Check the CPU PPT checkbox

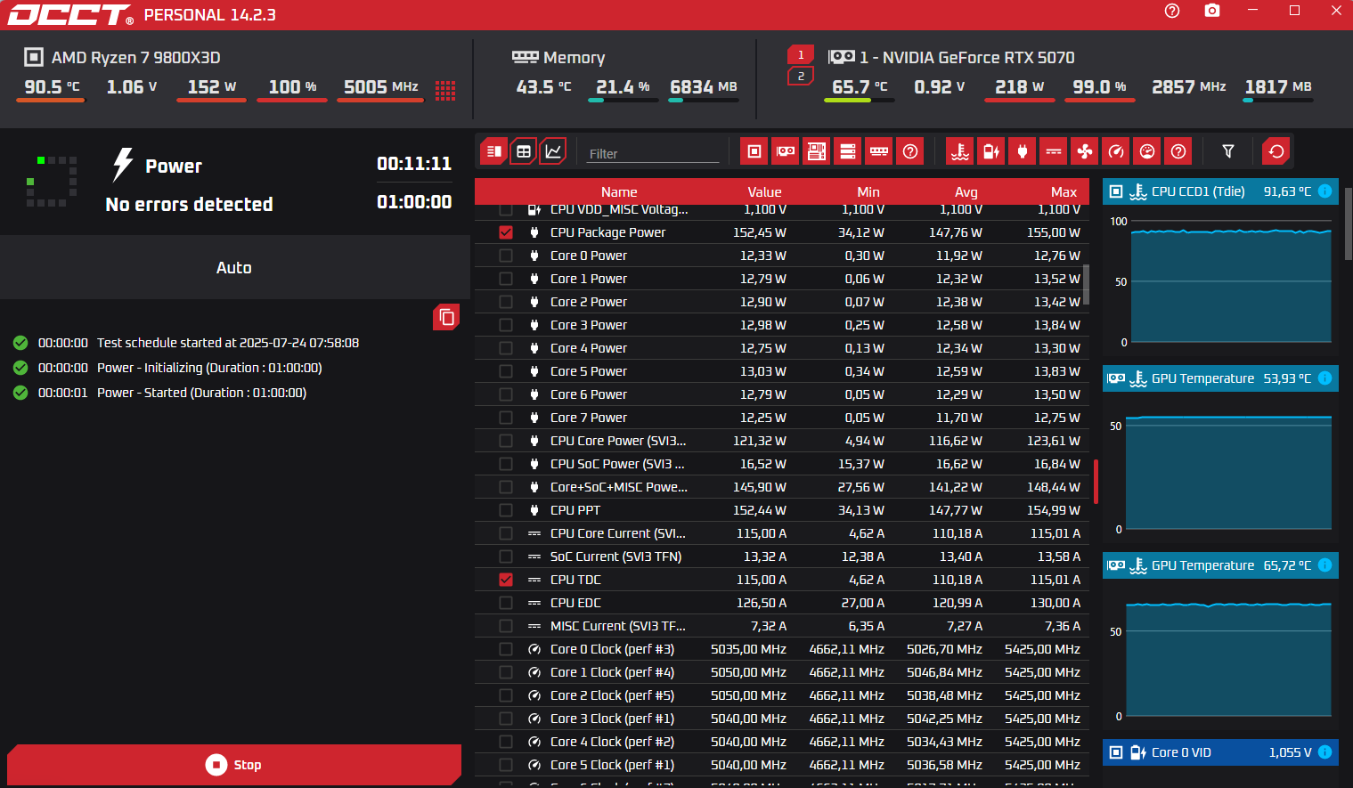(x=506, y=510)
